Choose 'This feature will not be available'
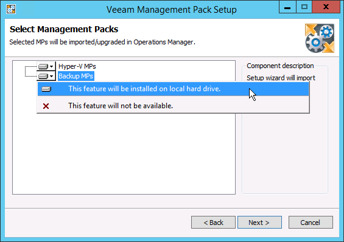Image resolution: width=344 pixels, height=242 pixels. click(173, 106)
